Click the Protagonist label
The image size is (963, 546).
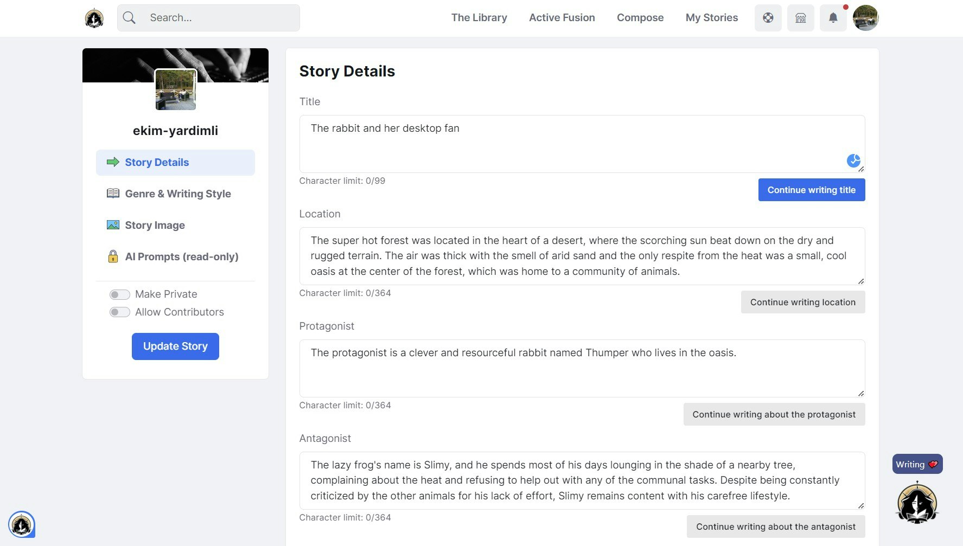point(327,326)
